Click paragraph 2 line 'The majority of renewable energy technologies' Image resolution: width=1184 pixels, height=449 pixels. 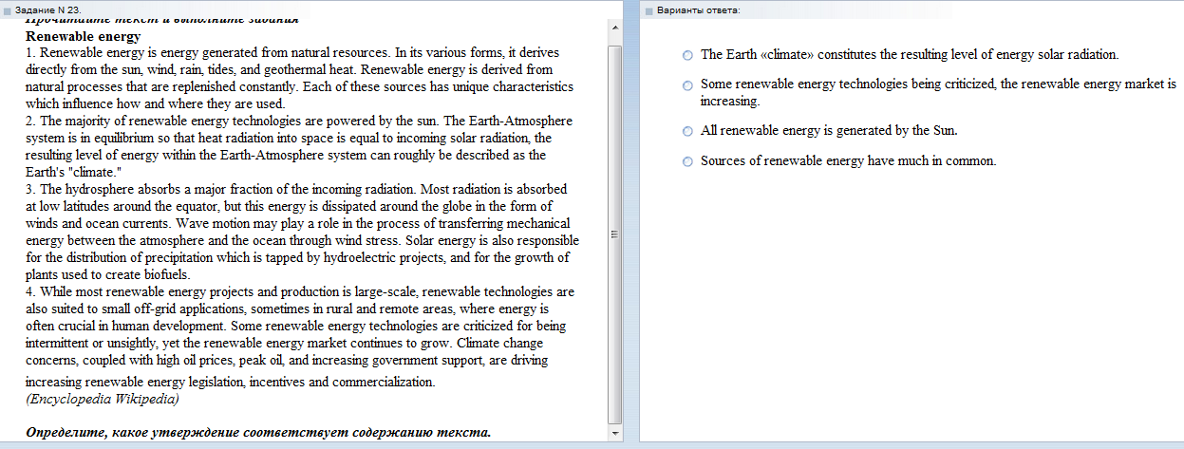click(x=299, y=122)
